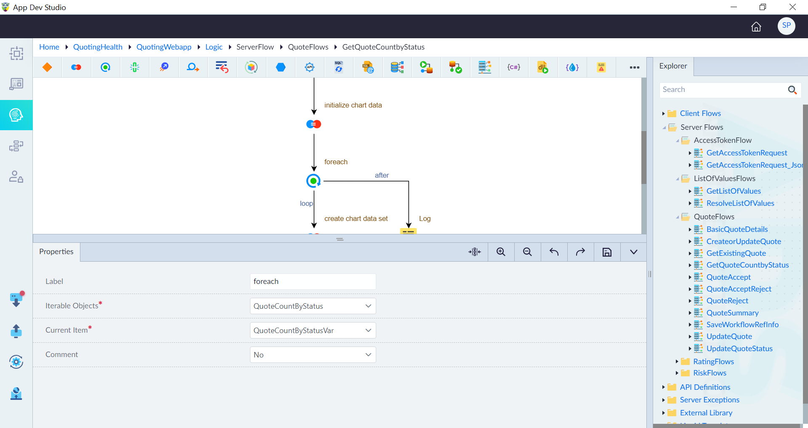808x428 pixels.
Task: Go to the Logic breadcrumb link
Action: coord(214,47)
